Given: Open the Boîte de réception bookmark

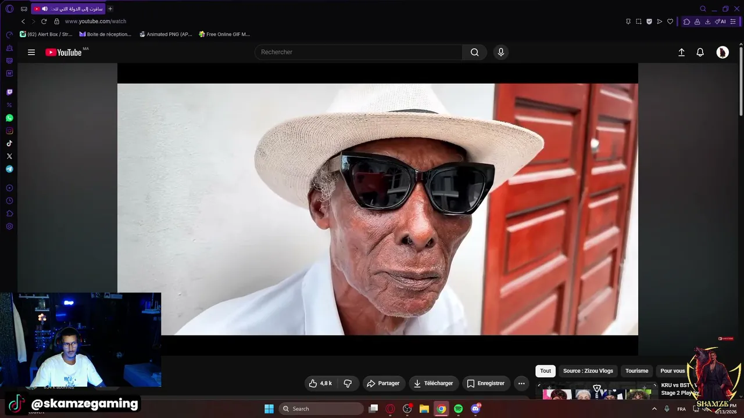Looking at the screenshot, I should [105, 34].
